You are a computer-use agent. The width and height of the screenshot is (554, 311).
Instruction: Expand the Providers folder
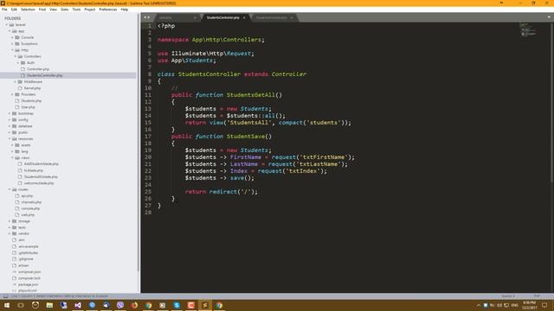[x=13, y=94]
